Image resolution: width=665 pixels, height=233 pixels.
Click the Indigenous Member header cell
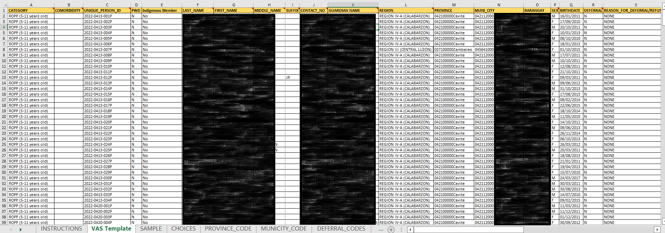pos(162,10)
